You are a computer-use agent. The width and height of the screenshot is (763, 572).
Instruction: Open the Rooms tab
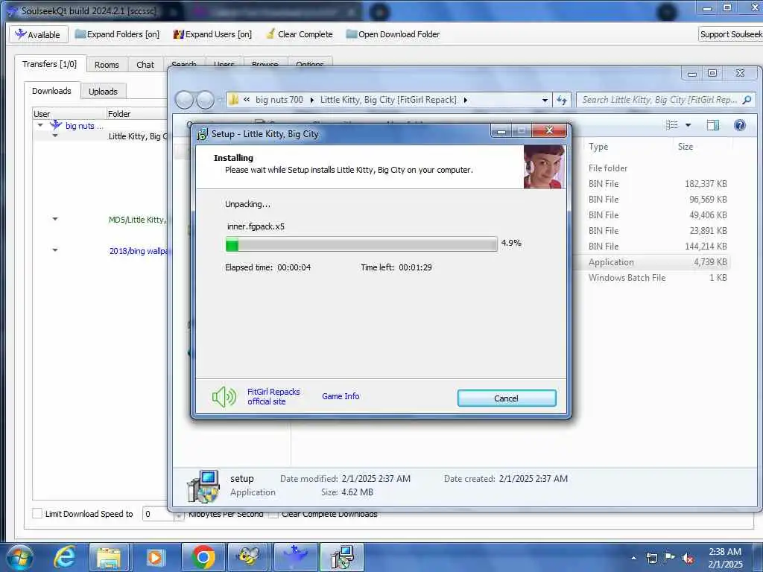[107, 65]
